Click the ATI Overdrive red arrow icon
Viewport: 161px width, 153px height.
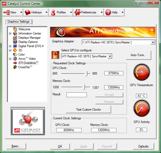point(15,63)
